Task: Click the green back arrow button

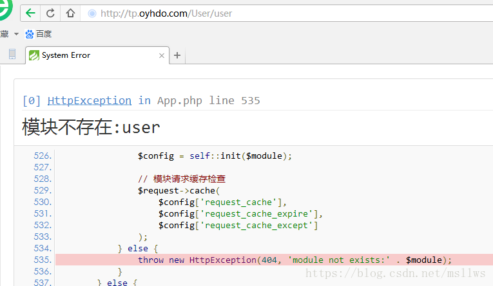Action: 30,13
